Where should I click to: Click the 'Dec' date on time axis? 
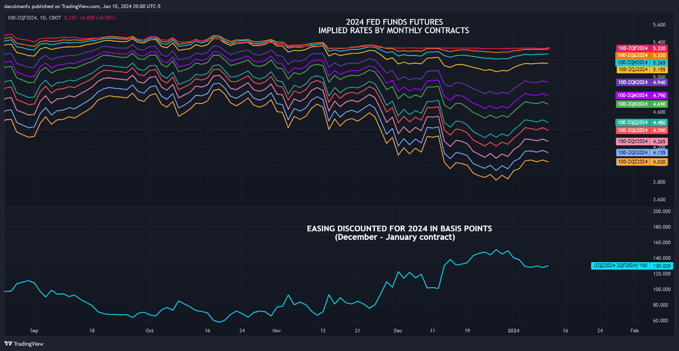pyautogui.click(x=398, y=330)
